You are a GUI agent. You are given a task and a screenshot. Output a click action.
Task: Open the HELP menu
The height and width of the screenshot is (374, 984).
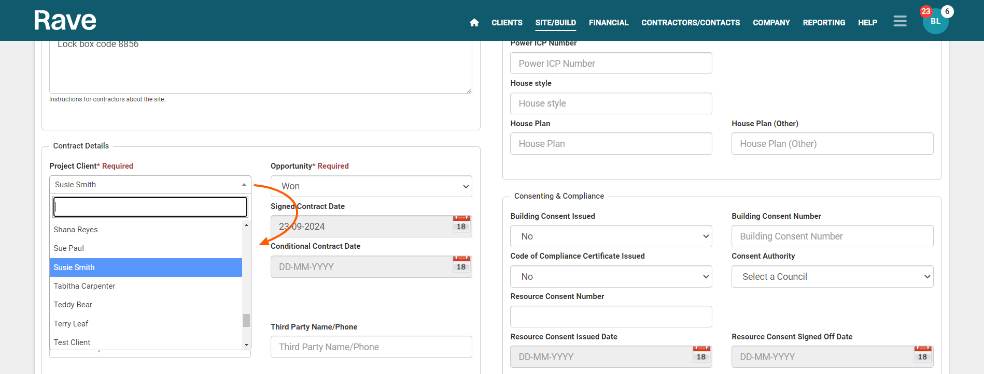[867, 23]
